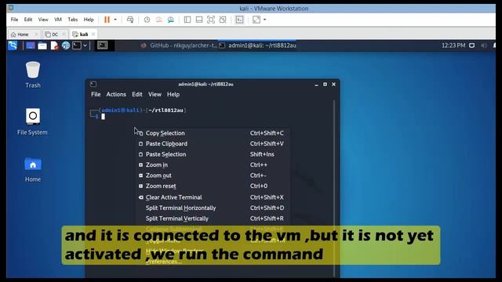Viewport: 502px width, 282px height.
Task: Launch the web browser icon in Kali panel
Action: (x=66, y=45)
